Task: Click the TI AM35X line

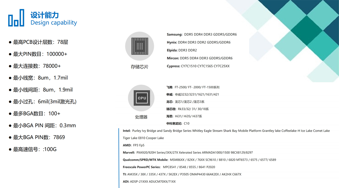Action: point(182,174)
